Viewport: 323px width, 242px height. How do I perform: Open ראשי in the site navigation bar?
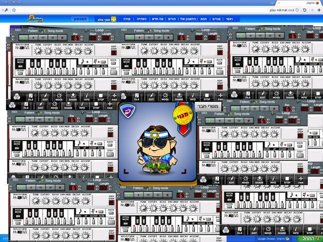point(229,19)
